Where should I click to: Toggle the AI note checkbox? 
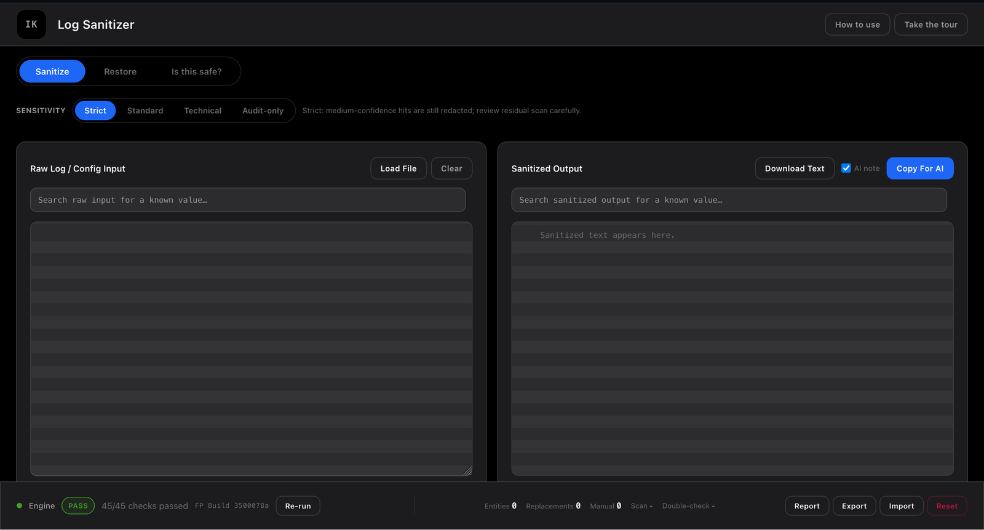[x=846, y=168]
